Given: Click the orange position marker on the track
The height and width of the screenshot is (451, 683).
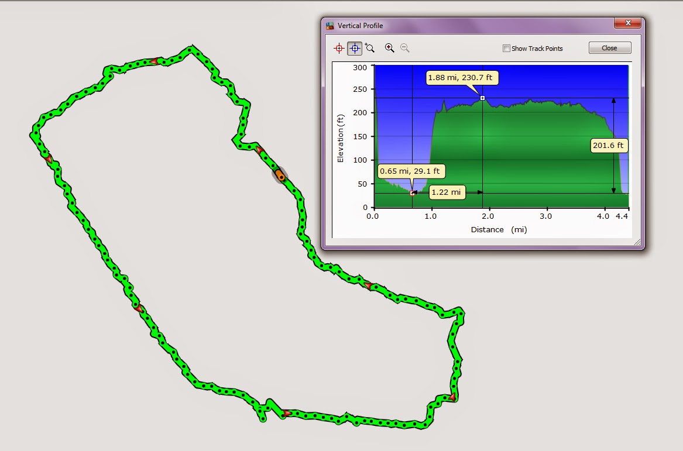Looking at the screenshot, I should [280, 175].
